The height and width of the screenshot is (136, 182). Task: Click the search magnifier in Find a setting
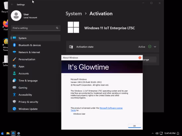pyautogui.click(x=57, y=28)
